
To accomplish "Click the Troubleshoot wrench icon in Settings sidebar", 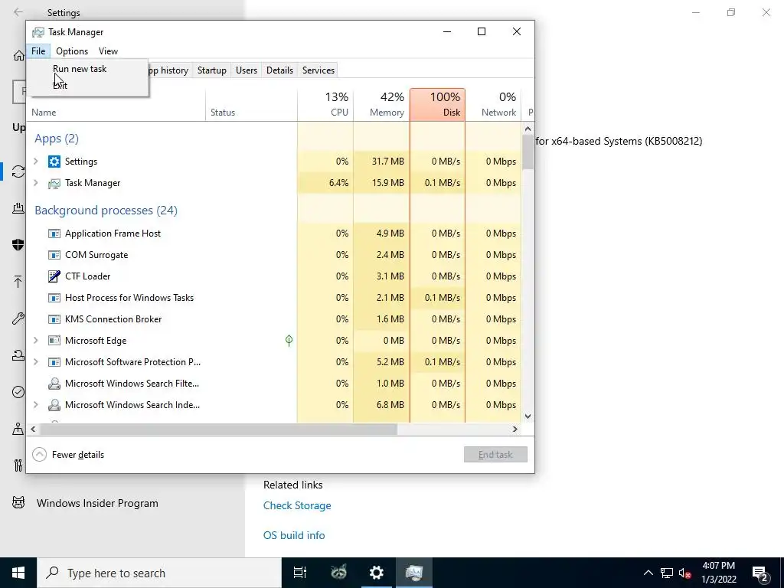I will pos(18,318).
